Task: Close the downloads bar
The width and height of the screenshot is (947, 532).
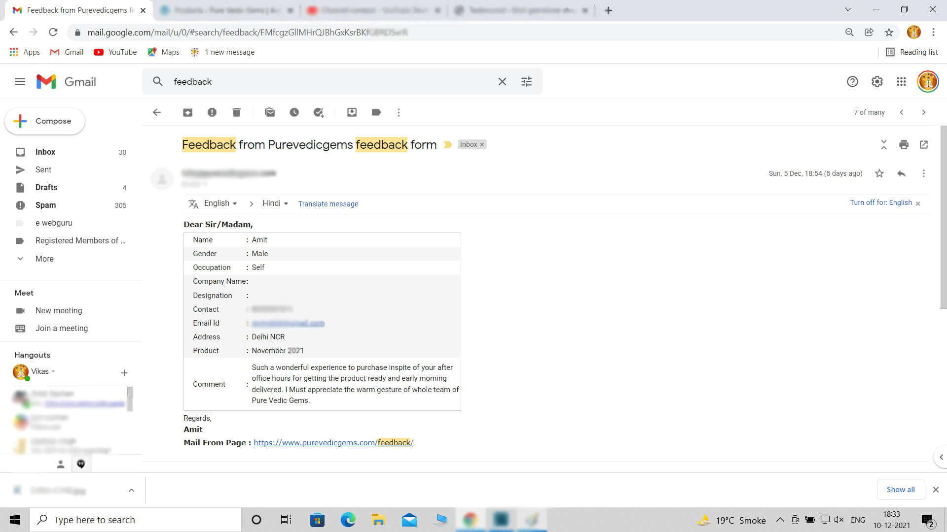Action: 936,490
